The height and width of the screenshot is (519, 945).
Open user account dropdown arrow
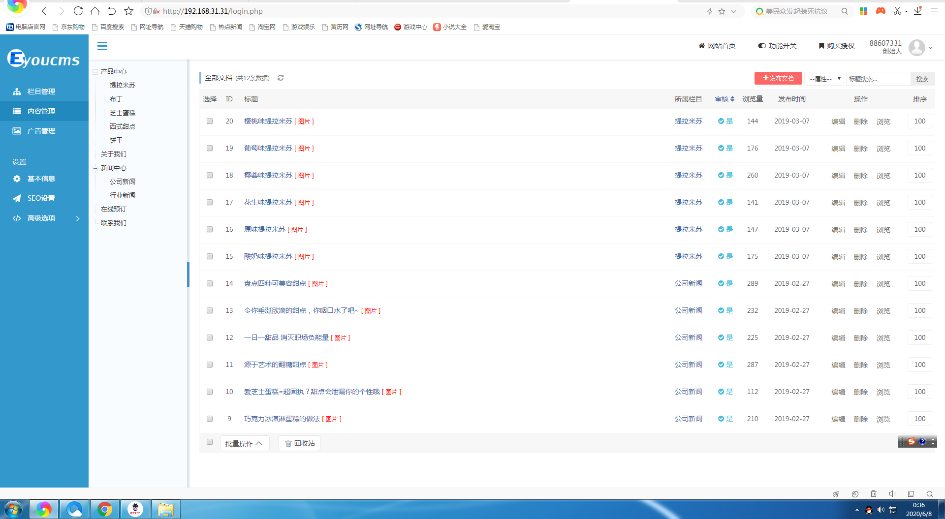point(930,48)
